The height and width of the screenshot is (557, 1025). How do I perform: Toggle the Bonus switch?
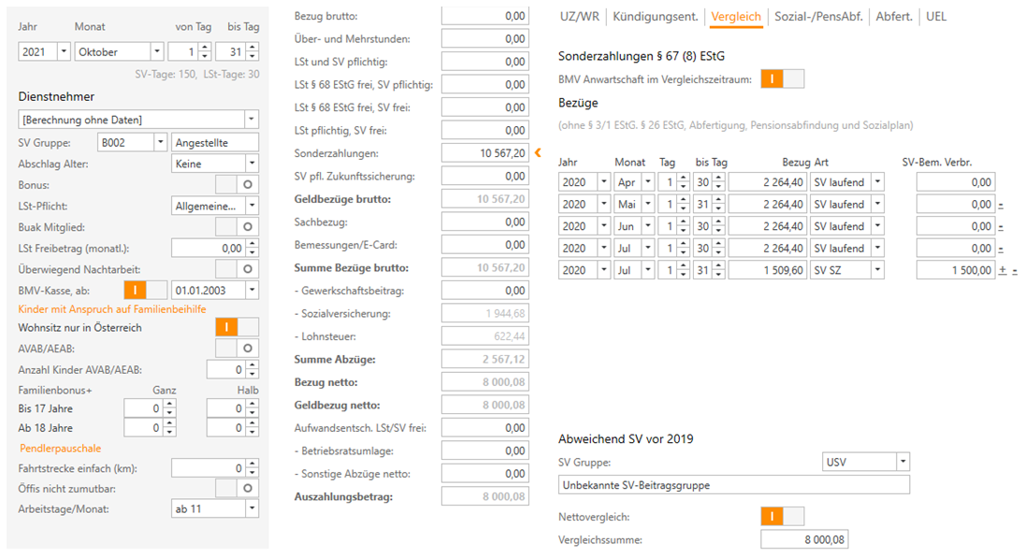[237, 185]
